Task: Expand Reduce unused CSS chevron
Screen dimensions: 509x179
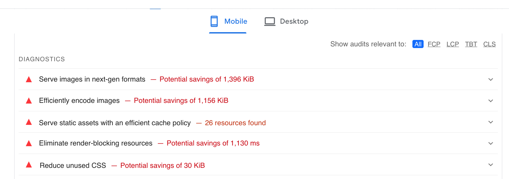Action: (490, 165)
